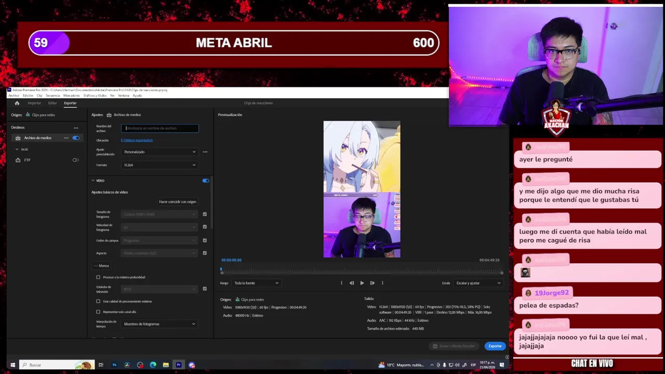The height and width of the screenshot is (374, 665).
Task: Enable Procesar a la máxima profundidad
Action: pyautogui.click(x=98, y=277)
